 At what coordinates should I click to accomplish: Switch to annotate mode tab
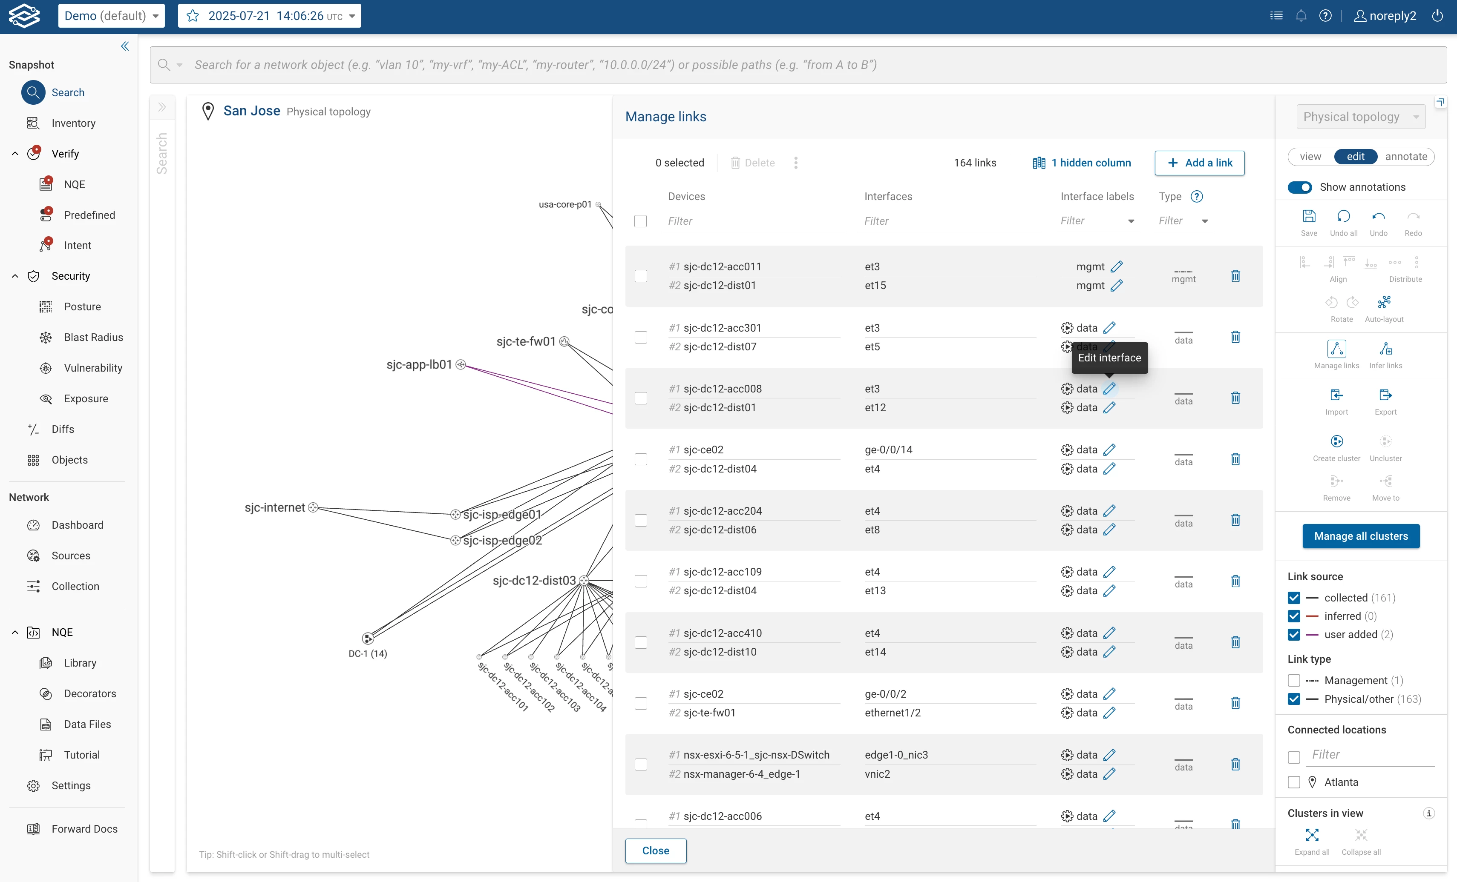pos(1405,157)
